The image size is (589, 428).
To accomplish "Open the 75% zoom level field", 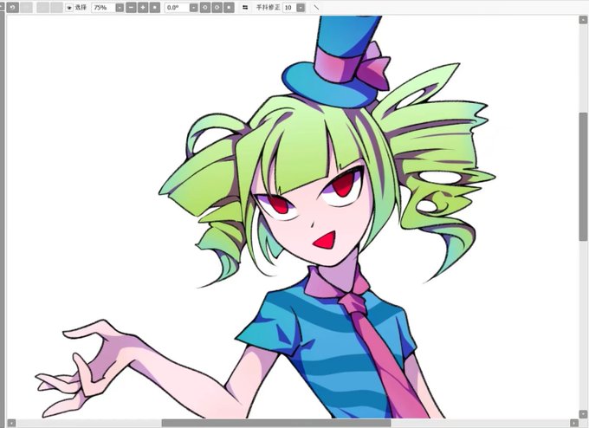I will (x=103, y=8).
